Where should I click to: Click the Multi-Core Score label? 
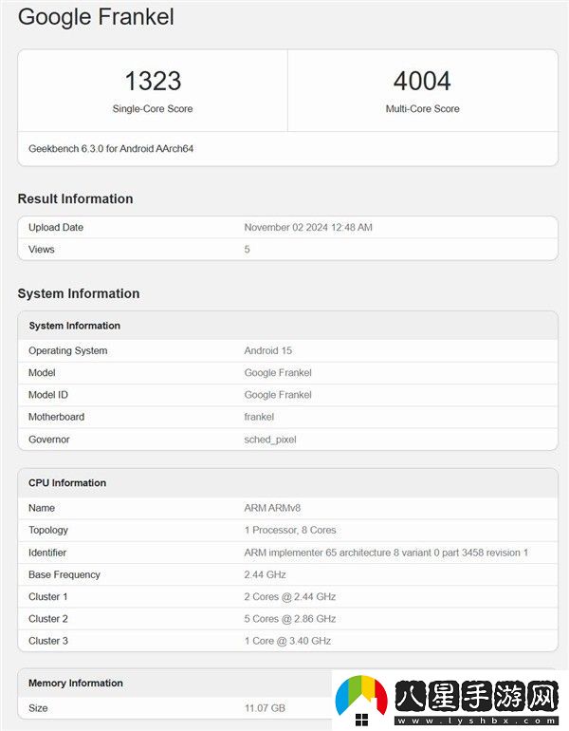point(422,109)
